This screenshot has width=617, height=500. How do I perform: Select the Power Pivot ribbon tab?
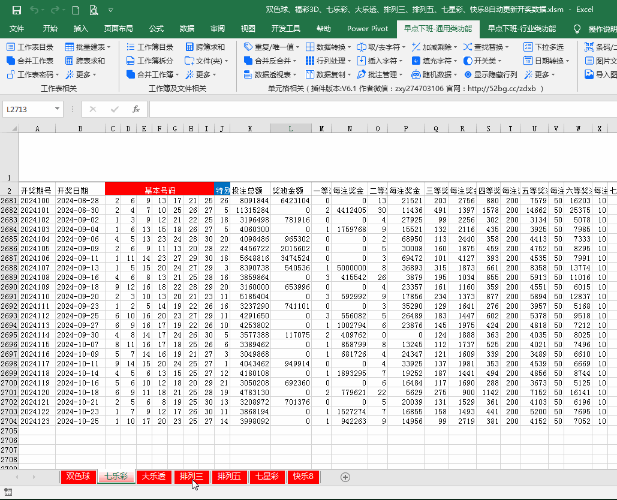pyautogui.click(x=368, y=29)
